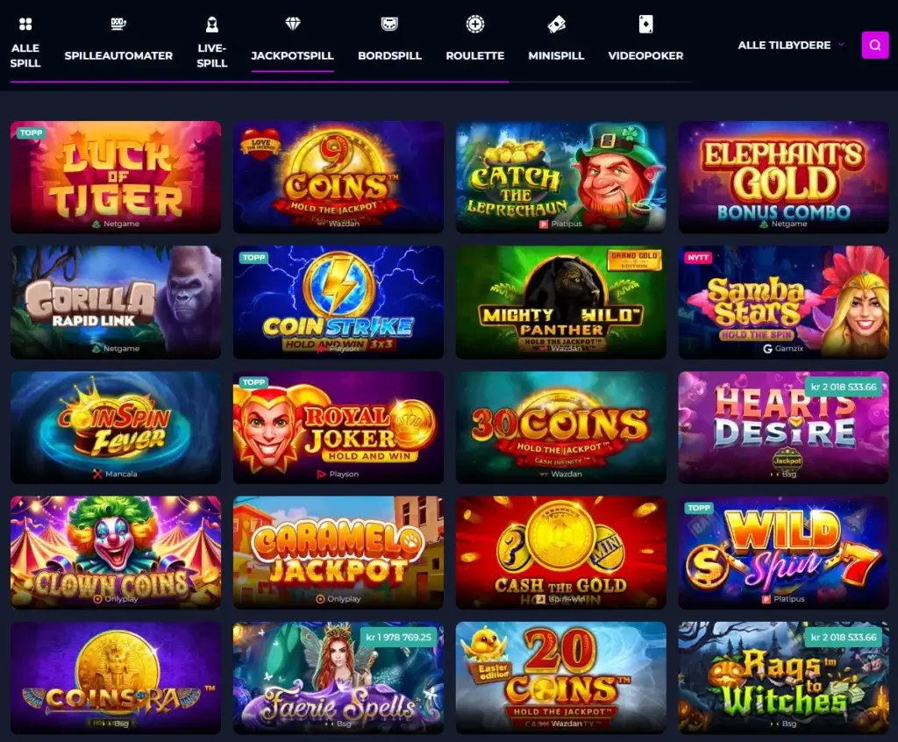Image resolution: width=898 pixels, height=742 pixels.
Task: Click the Jackpotspill diamond icon
Action: click(x=293, y=24)
